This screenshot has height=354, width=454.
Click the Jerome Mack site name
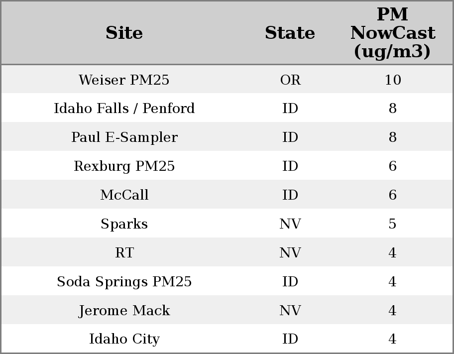tap(124, 311)
